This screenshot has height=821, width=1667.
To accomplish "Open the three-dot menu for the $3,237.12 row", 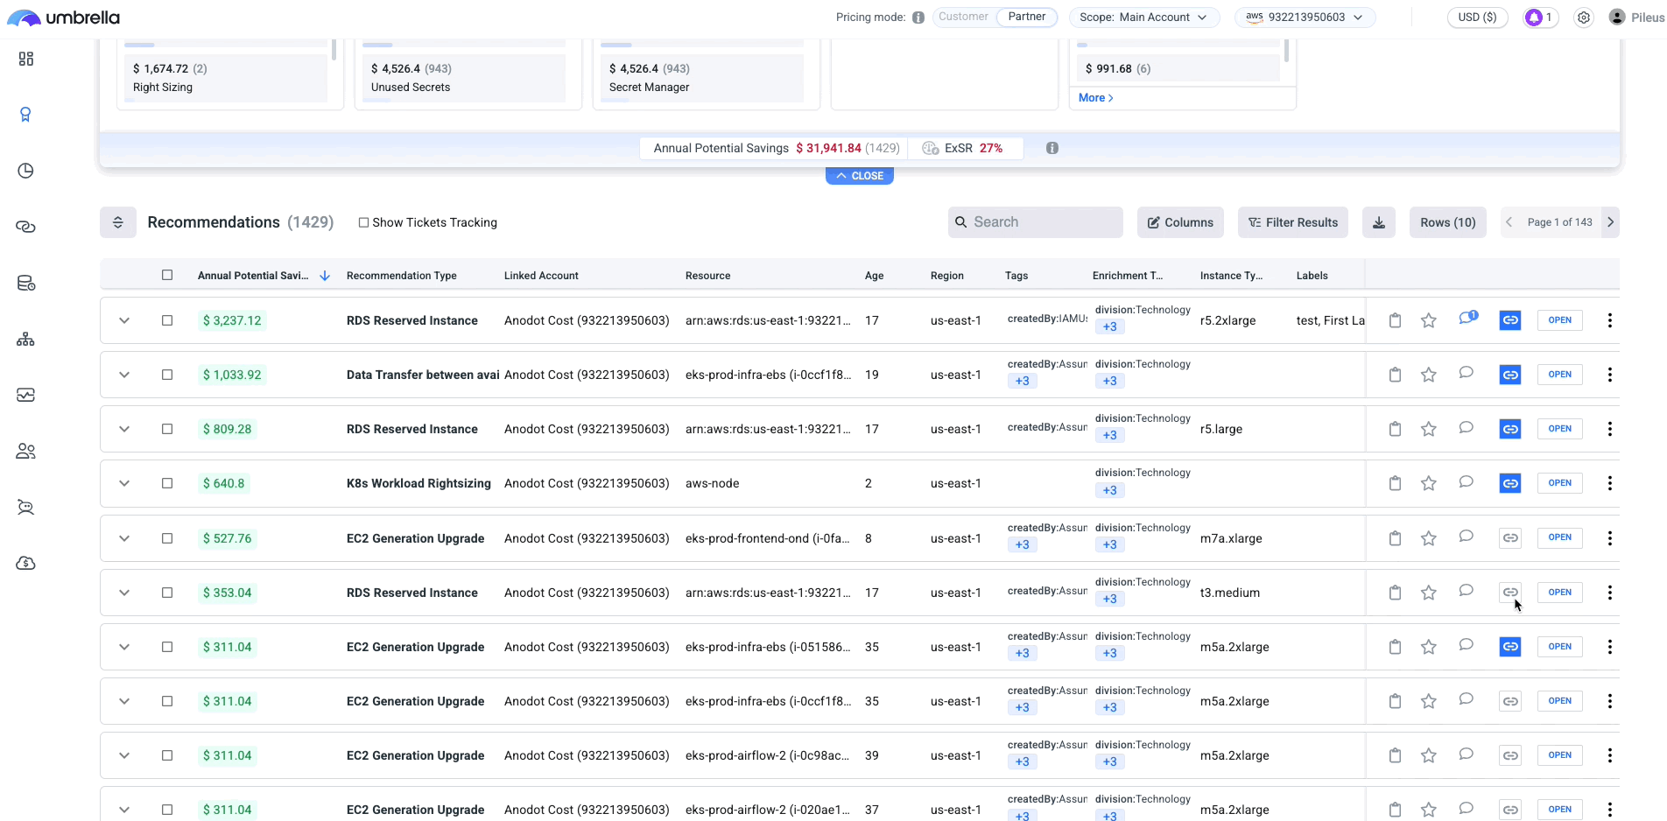I will coord(1610,320).
